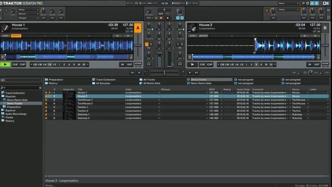Open iTunes in the browser tree
The width and height of the screenshot is (332, 187).
[9, 117]
